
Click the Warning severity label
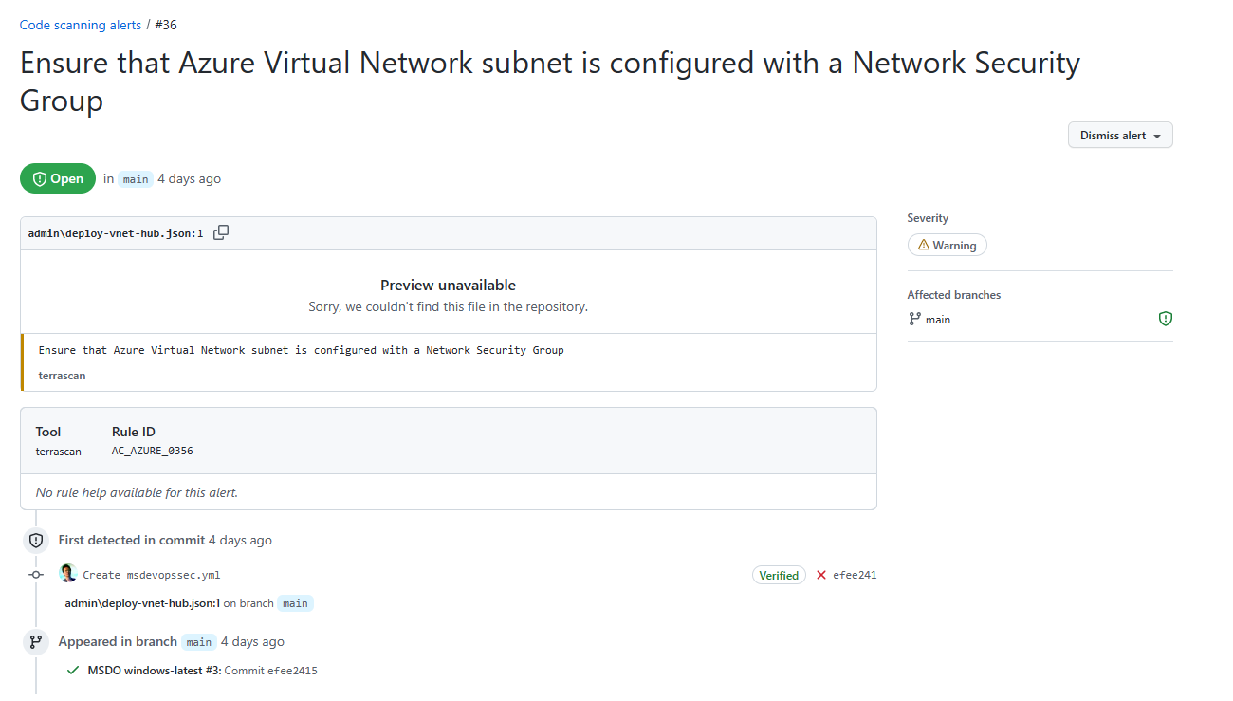click(x=947, y=245)
